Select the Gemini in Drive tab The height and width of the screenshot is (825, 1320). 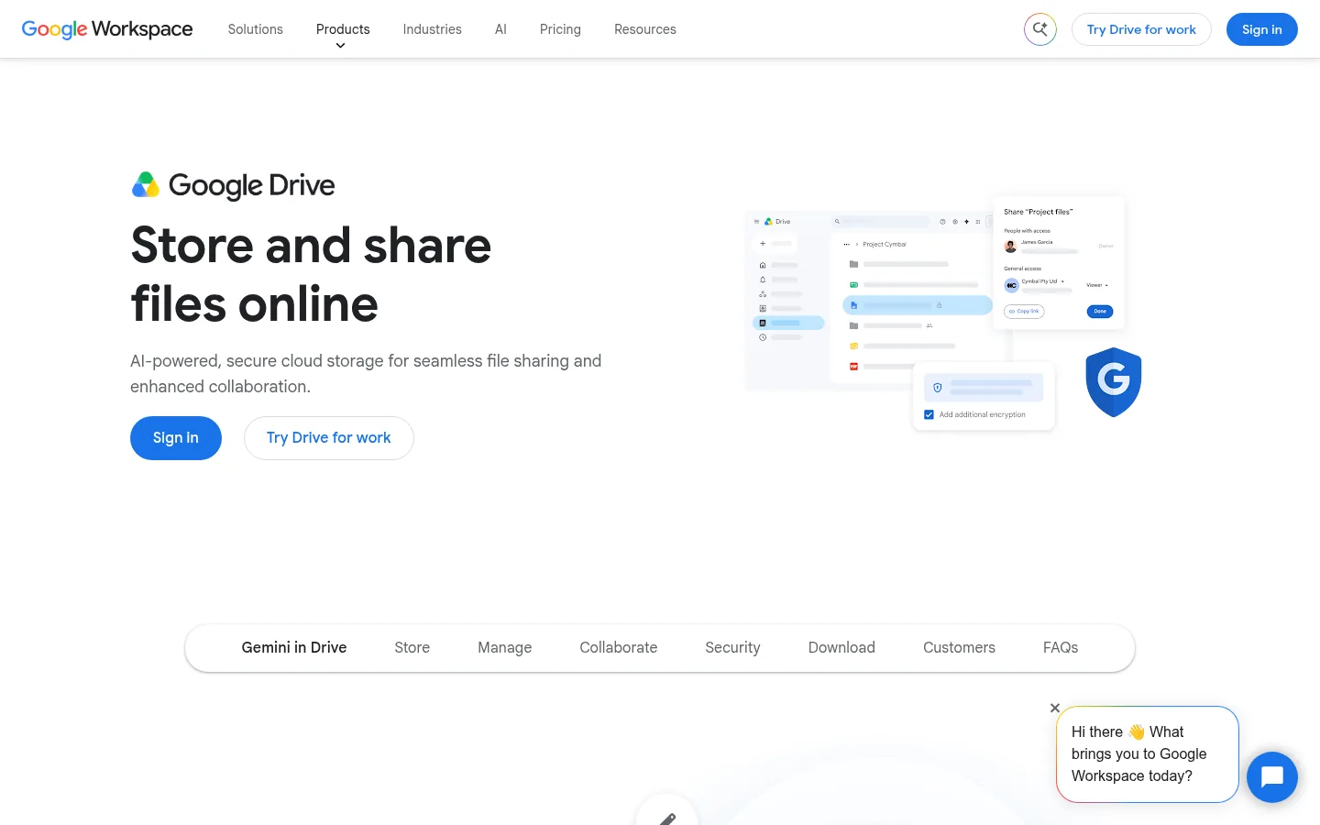click(294, 648)
